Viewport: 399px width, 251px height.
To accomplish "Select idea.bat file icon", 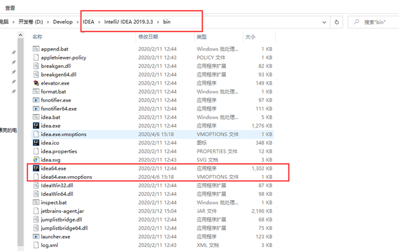I will click(36, 117).
